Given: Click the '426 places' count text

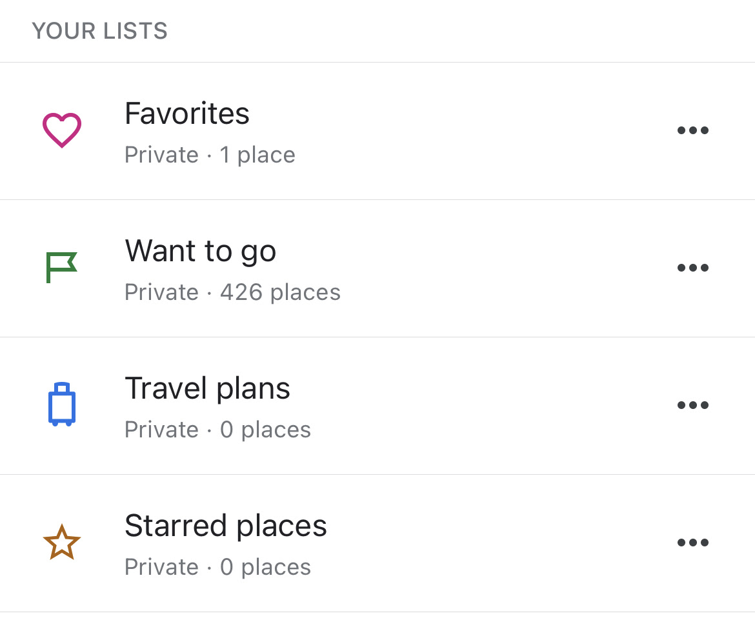Looking at the screenshot, I should pos(280,292).
